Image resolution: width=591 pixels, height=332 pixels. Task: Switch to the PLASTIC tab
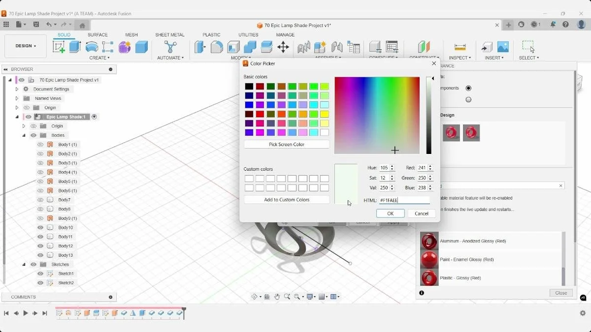tap(211, 35)
